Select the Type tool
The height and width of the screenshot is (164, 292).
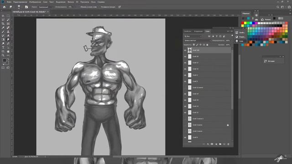(x=3, y=47)
